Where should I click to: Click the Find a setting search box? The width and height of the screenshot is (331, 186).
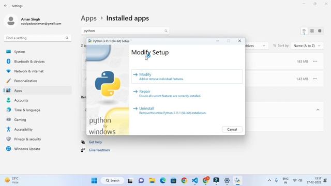coord(38,38)
